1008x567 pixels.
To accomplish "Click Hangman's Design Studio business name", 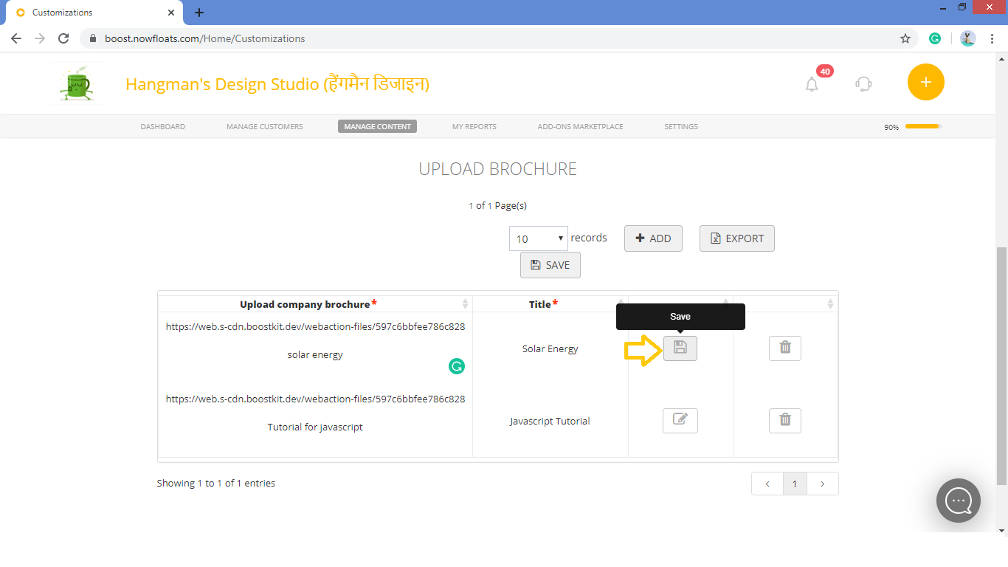I will [x=277, y=84].
